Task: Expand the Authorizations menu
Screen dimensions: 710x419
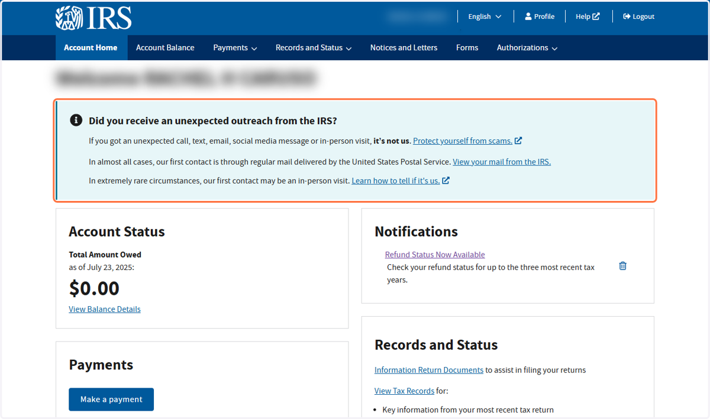Action: click(527, 48)
